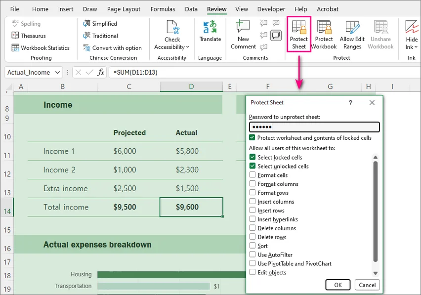The height and width of the screenshot is (295, 421).
Task: Check the Insert columns option
Action: point(253,201)
